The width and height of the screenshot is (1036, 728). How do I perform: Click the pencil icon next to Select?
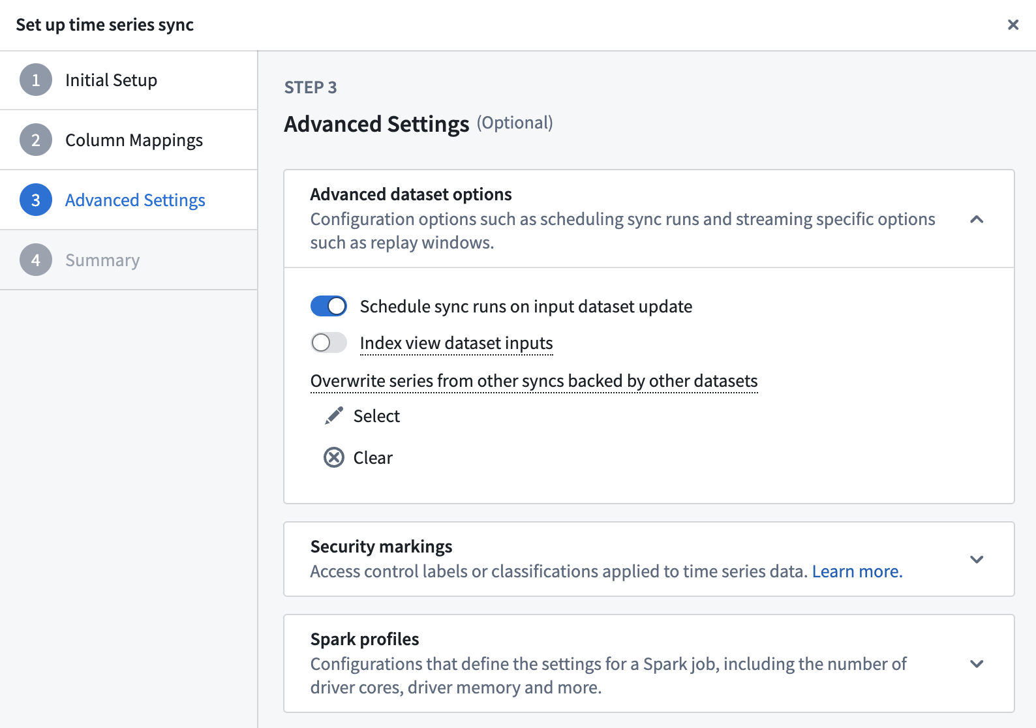pyautogui.click(x=334, y=416)
